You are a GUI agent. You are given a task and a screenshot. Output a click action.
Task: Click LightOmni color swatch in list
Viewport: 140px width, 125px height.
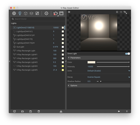[x=63, y=27]
